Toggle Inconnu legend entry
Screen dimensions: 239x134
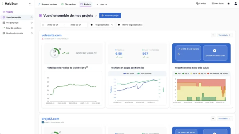[224, 74]
